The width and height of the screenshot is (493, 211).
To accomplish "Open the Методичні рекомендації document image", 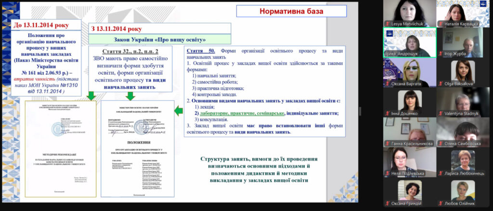I will [x=54, y=149].
